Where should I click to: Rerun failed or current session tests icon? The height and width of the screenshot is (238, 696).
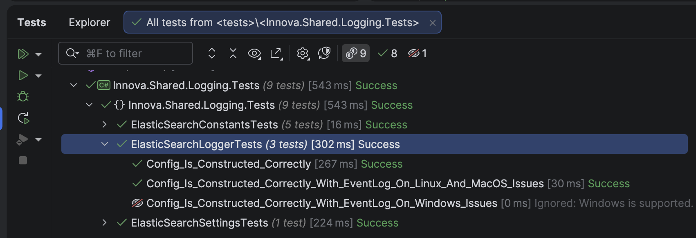click(x=23, y=118)
